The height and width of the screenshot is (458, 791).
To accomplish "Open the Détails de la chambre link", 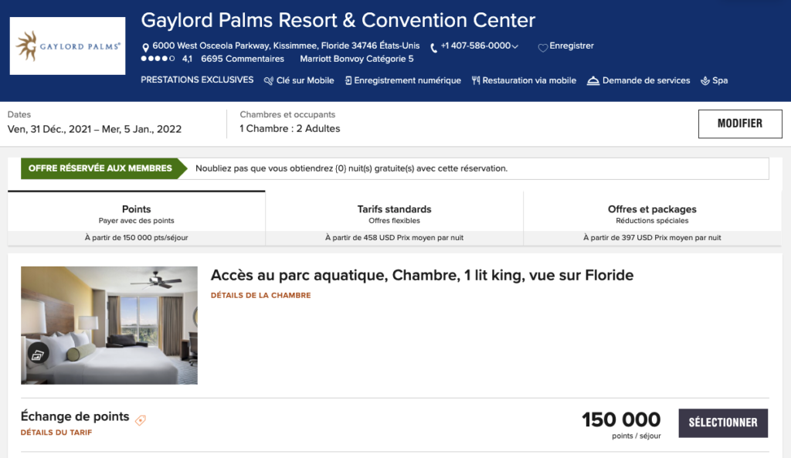I will [260, 295].
